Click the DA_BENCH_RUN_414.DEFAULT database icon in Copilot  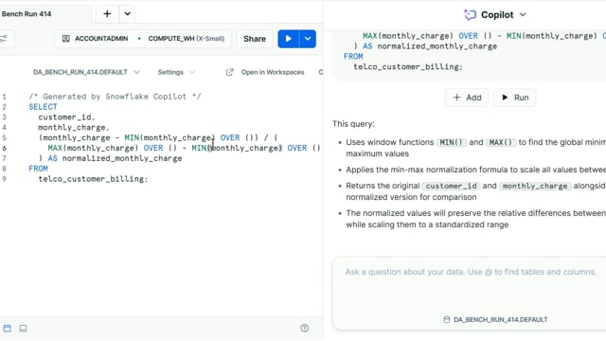[447, 320]
